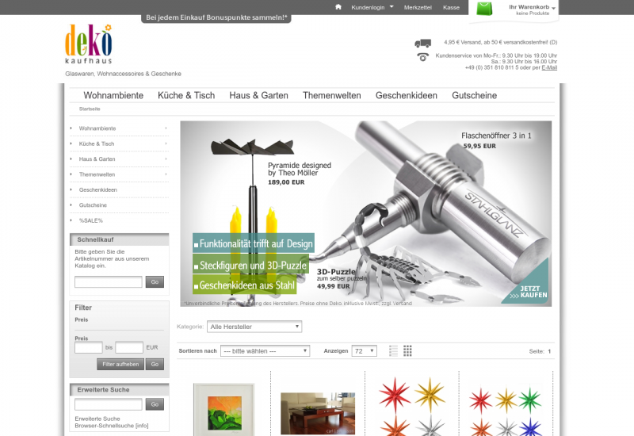Open the Sortieren nach dropdown

[x=265, y=350]
